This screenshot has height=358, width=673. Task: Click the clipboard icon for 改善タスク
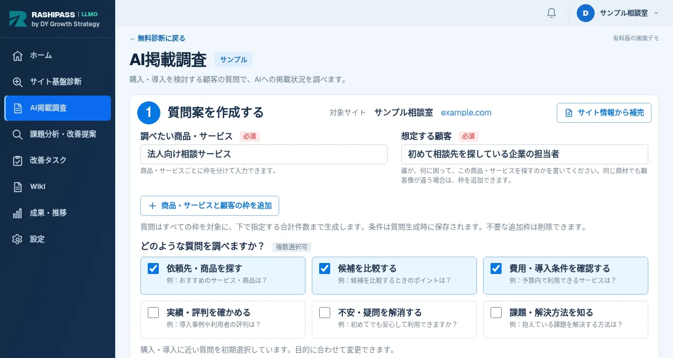coord(17,161)
